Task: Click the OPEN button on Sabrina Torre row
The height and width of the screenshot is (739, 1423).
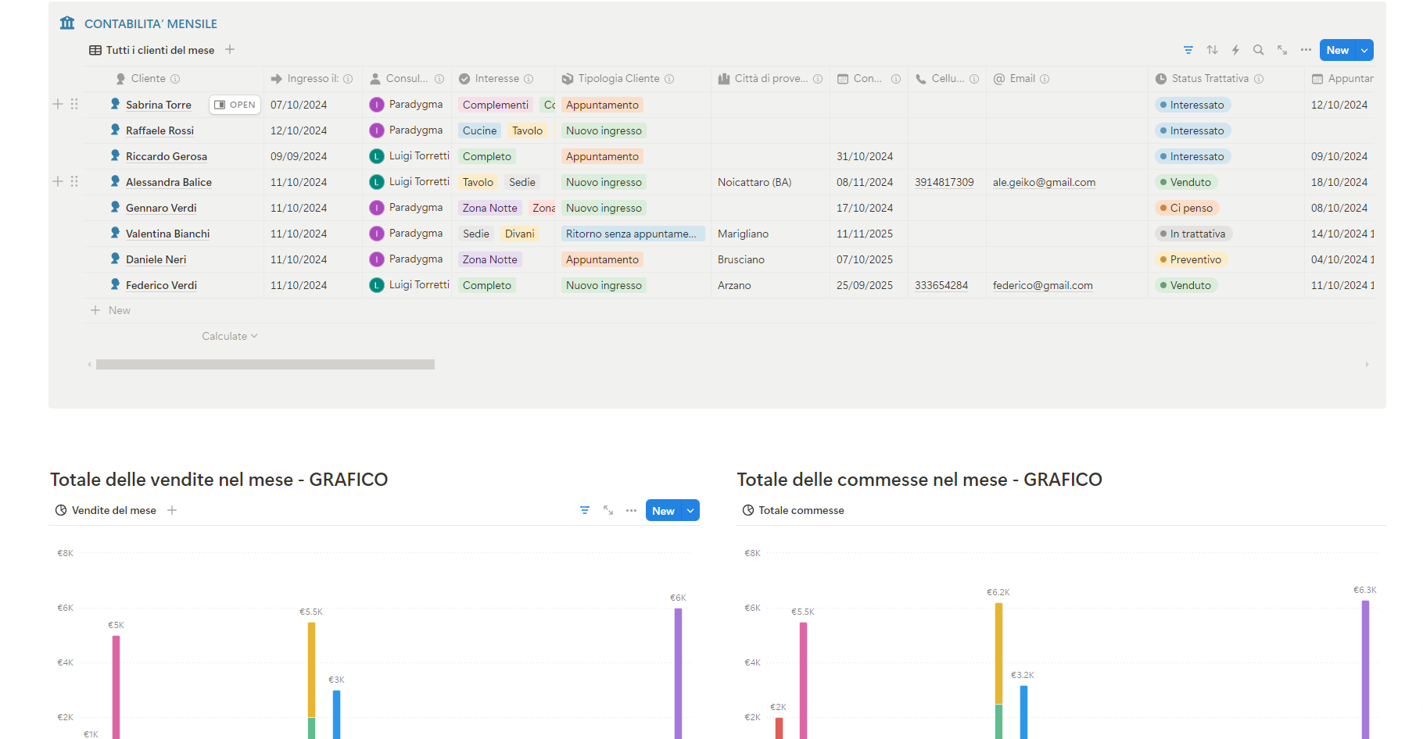Action: pos(235,105)
